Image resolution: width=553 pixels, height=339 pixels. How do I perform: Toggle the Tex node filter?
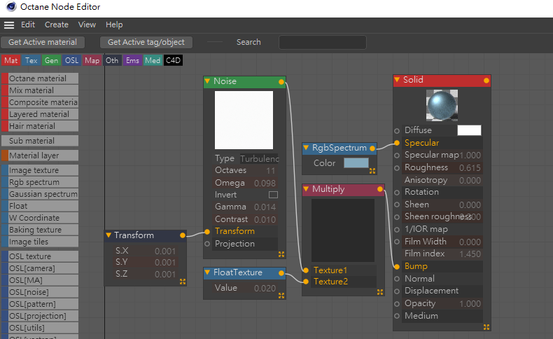coord(31,60)
